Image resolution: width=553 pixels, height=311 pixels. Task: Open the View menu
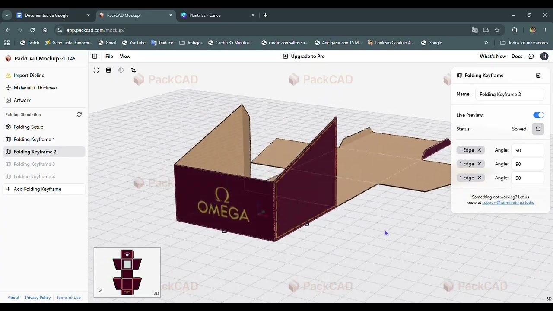pos(125,56)
